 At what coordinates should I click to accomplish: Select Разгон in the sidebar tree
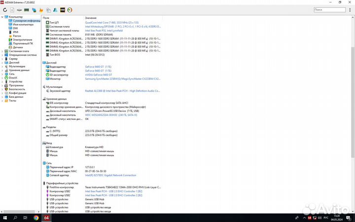point(16,36)
